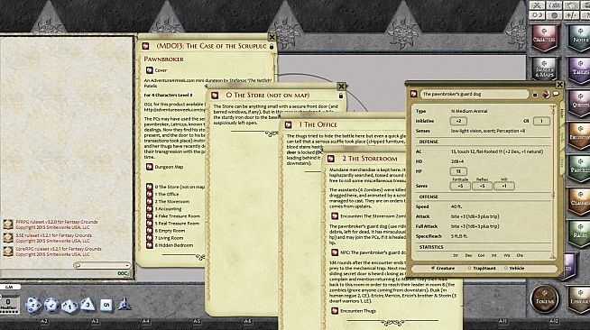Image resolution: width=590 pixels, height=330 pixels.
Task: Click the link icon beside guard dog name
Action: pyautogui.click(x=413, y=94)
